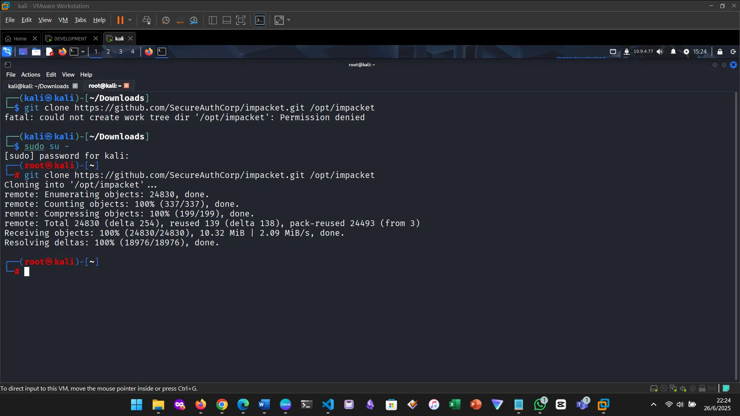Launch the Kali applications menu icon

pyautogui.click(x=7, y=51)
